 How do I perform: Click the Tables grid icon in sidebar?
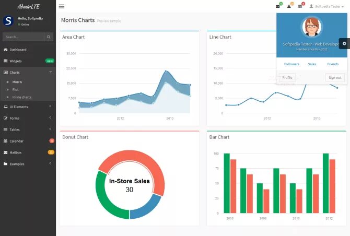pos(6,129)
